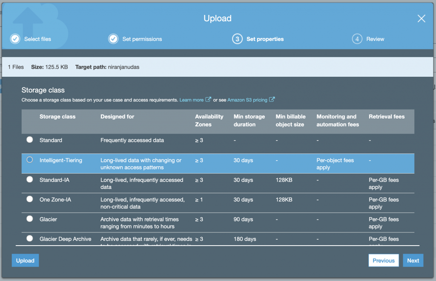Viewport: 436px width, 281px height.
Task: Select the Standard storage class radio button
Action: pyautogui.click(x=29, y=139)
